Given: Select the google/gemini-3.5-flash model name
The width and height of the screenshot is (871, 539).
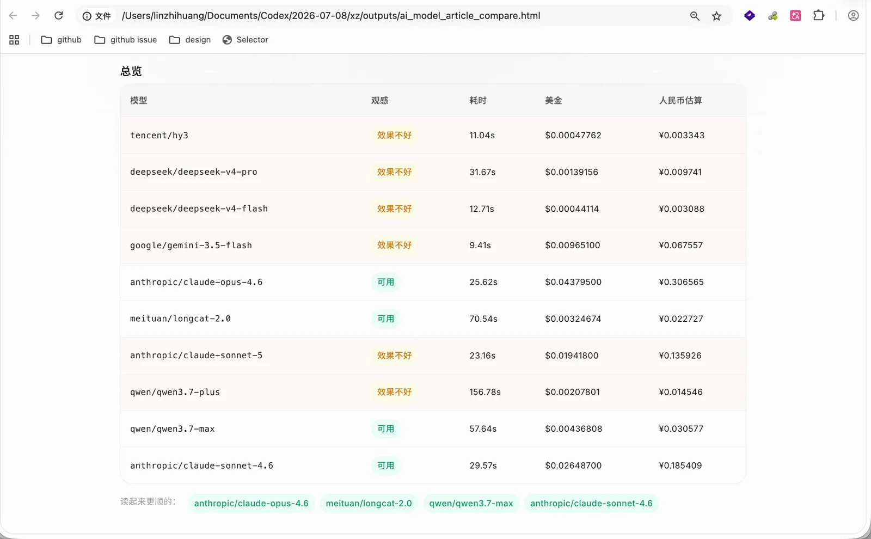Looking at the screenshot, I should click(191, 246).
